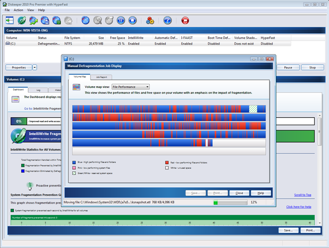
Task: Click the Dashboard list icon
Action: (15, 99)
